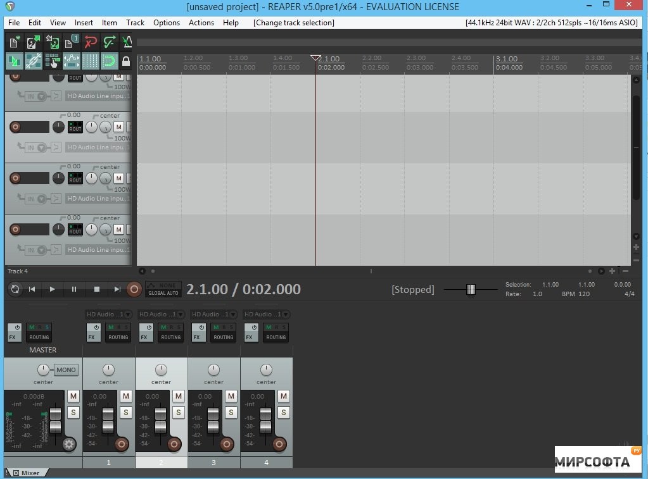Open master track settings via gear icon
648x479 pixels.
pos(69,444)
